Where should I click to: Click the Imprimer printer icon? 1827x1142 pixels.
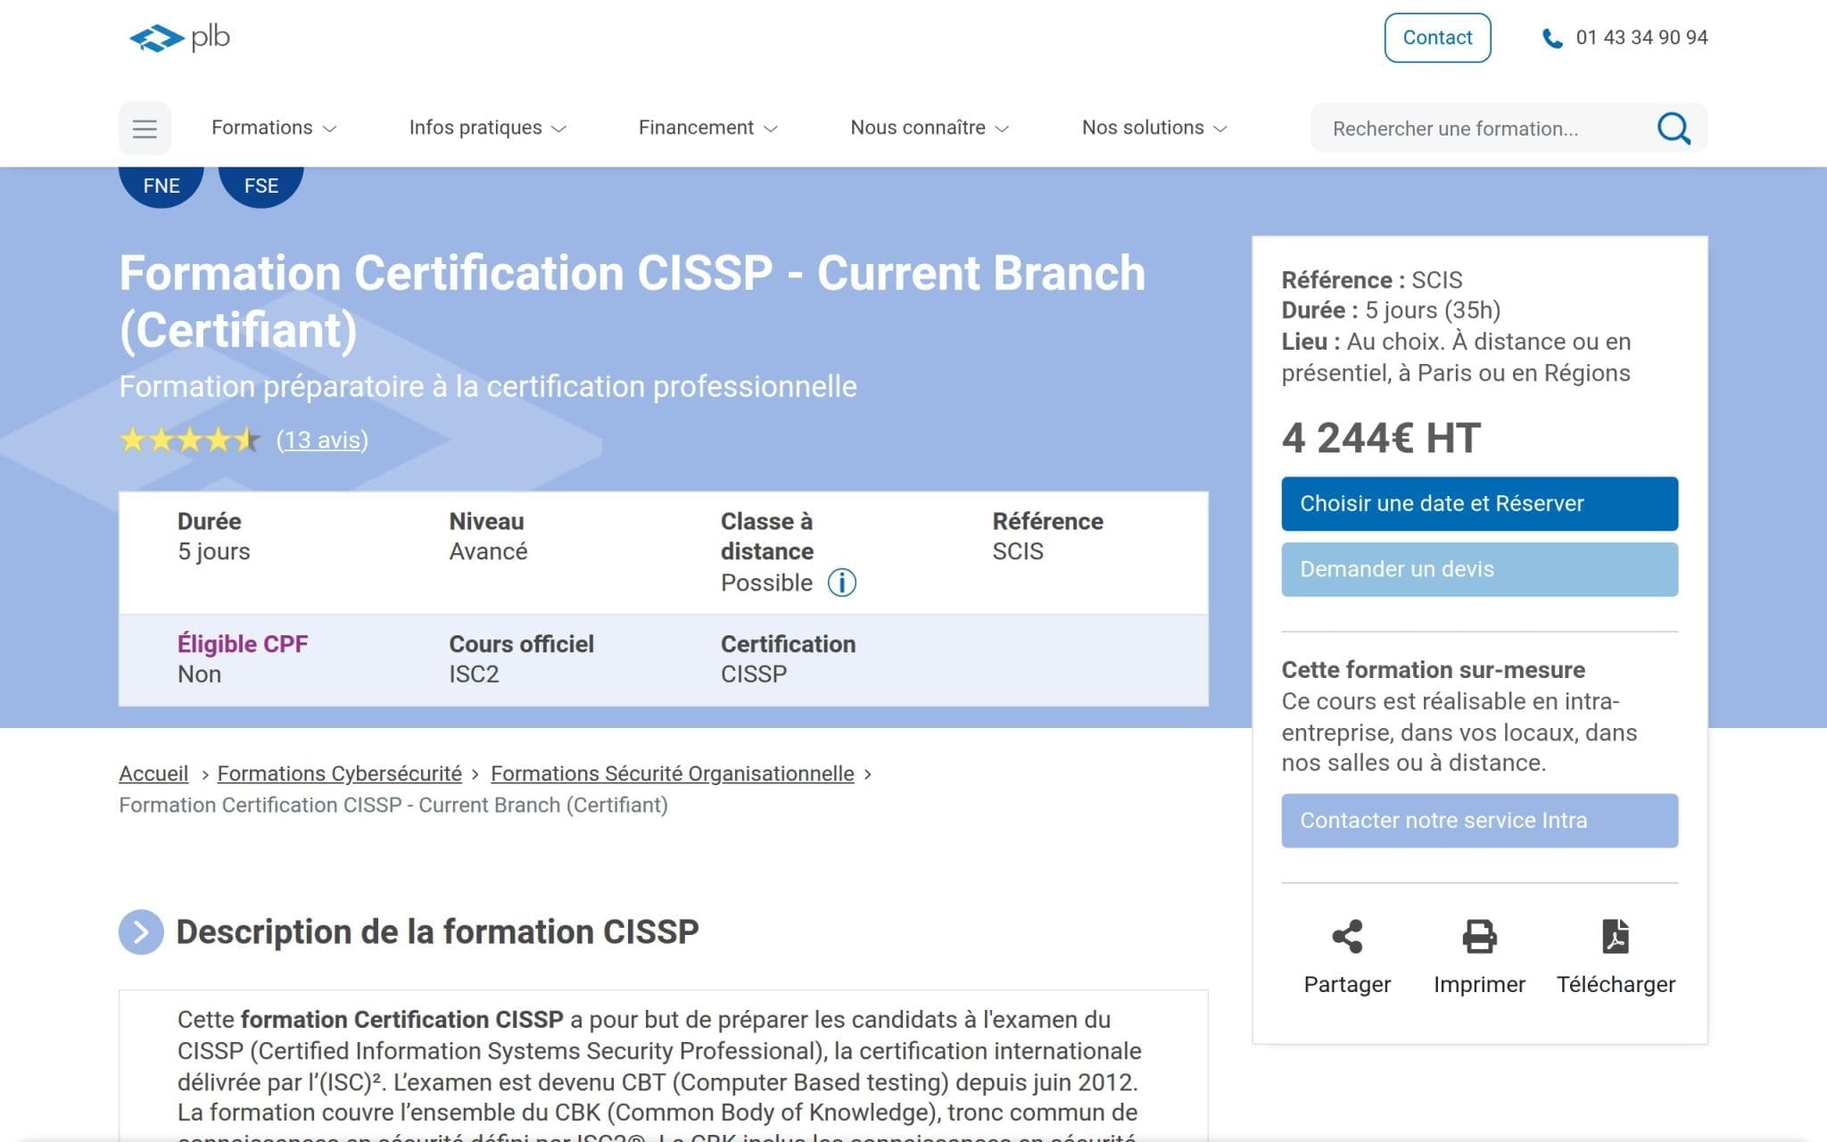1479,937
